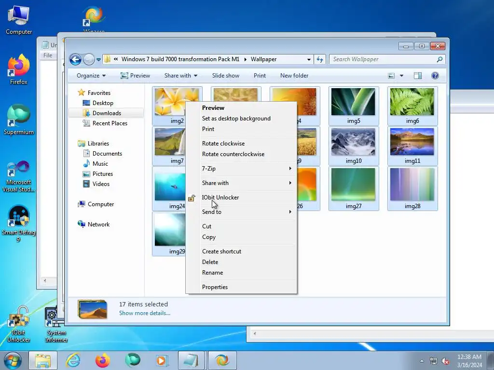
Task: Choose Rotate clockwise
Action: [x=241, y=144]
